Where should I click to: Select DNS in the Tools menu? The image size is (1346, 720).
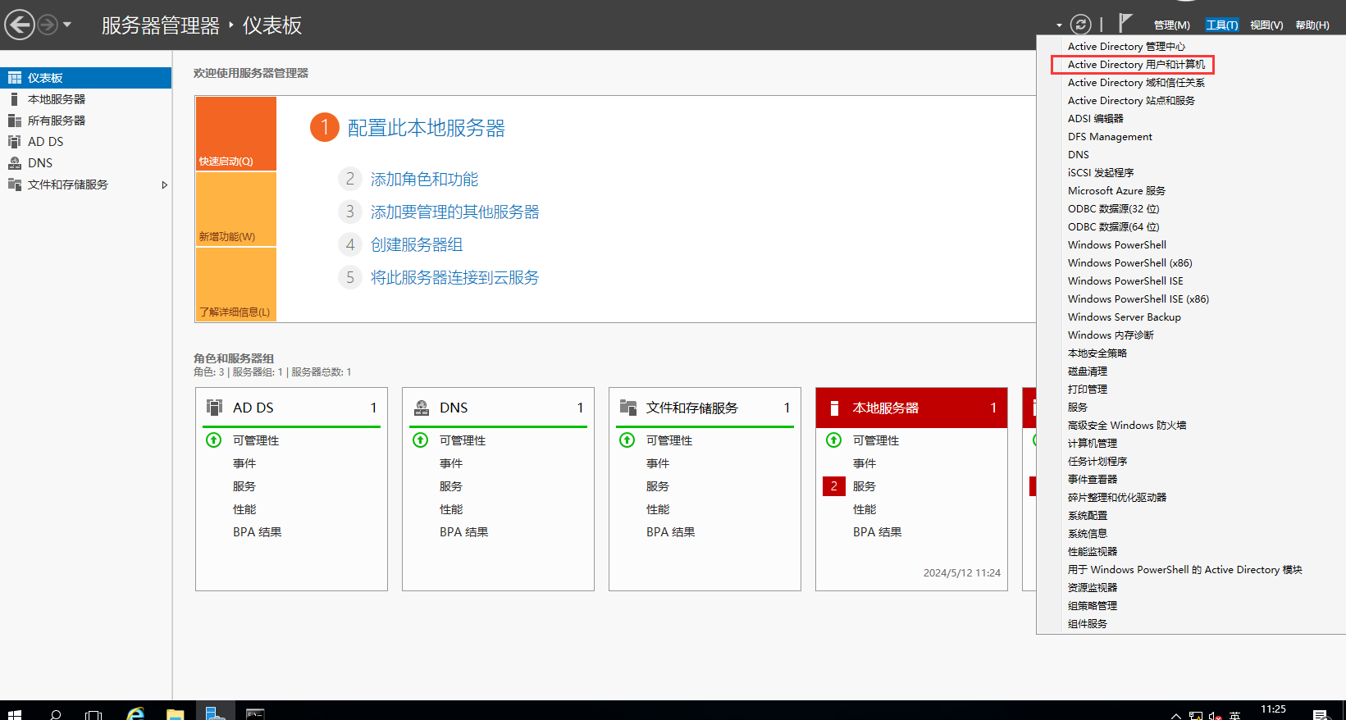point(1079,155)
